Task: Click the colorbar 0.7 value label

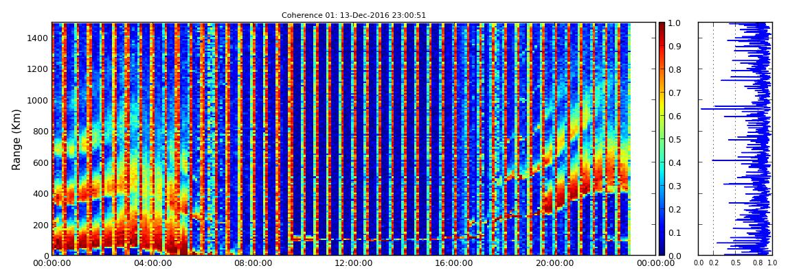Action: pyautogui.click(x=675, y=93)
